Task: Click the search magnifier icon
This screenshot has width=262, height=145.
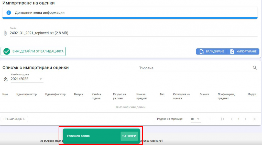Action: 255,68
